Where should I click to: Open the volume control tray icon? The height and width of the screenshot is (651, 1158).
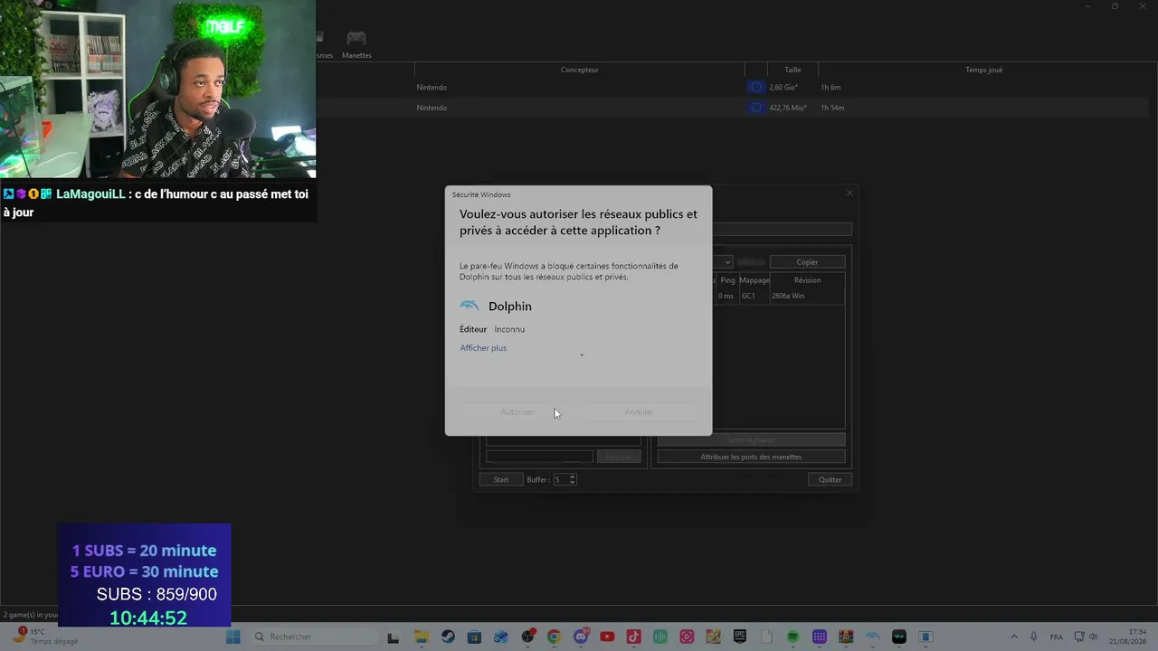pyautogui.click(x=1094, y=637)
